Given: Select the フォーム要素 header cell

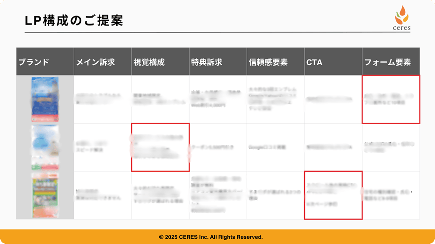Looking at the screenshot, I should (387, 62).
